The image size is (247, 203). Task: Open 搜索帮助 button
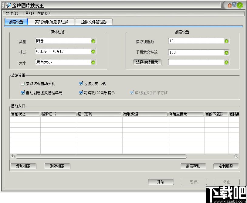click(193, 166)
